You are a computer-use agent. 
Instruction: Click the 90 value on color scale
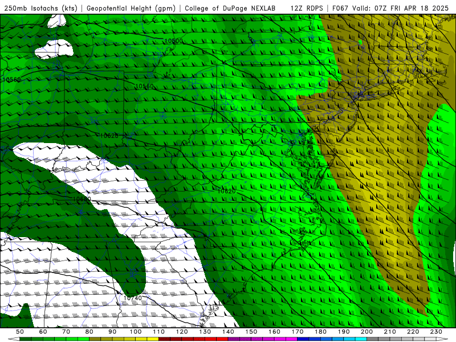[x=112, y=332]
